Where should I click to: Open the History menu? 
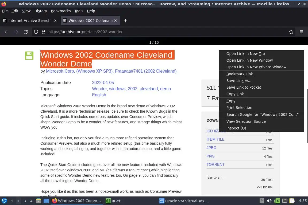[x=41, y=11]
